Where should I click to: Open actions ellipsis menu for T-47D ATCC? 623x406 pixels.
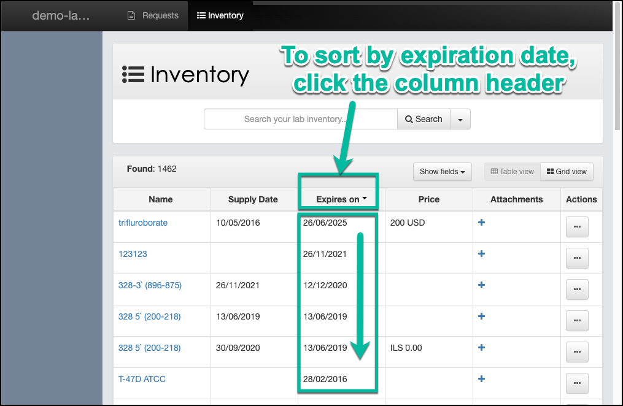point(576,383)
